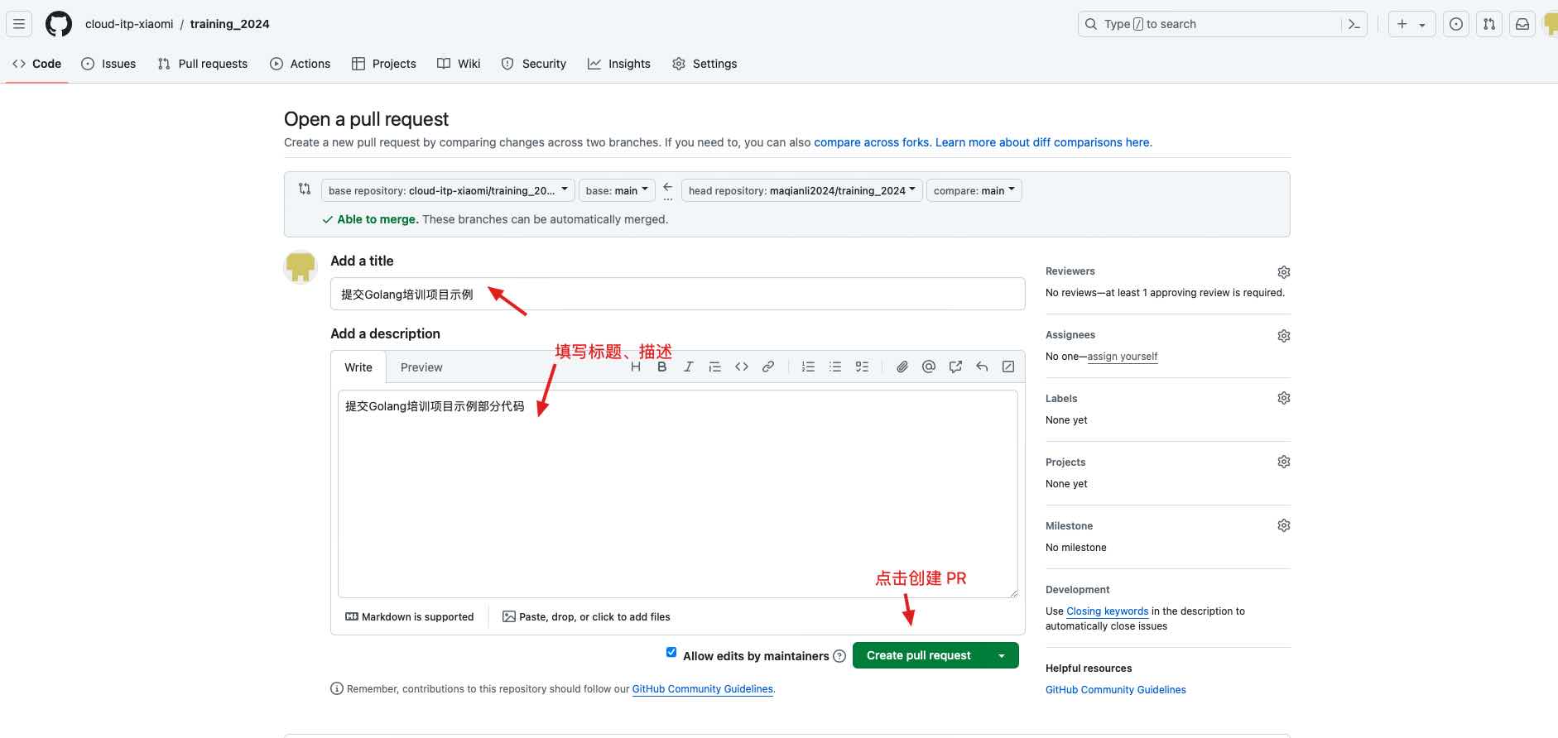This screenshot has height=738, width=1558.
Task: Open the Actions tab
Action: click(301, 64)
